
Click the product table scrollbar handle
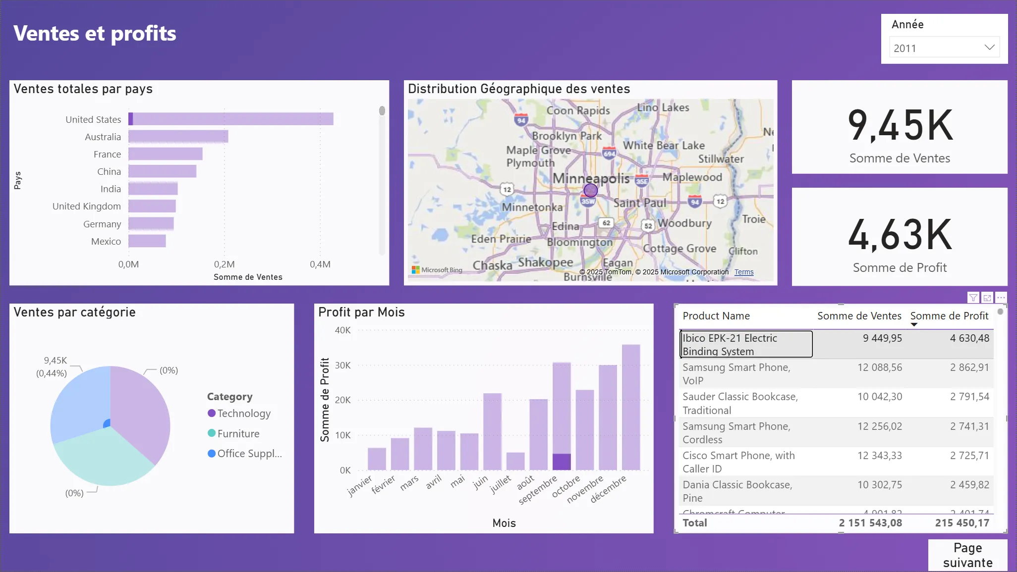[x=1000, y=312]
